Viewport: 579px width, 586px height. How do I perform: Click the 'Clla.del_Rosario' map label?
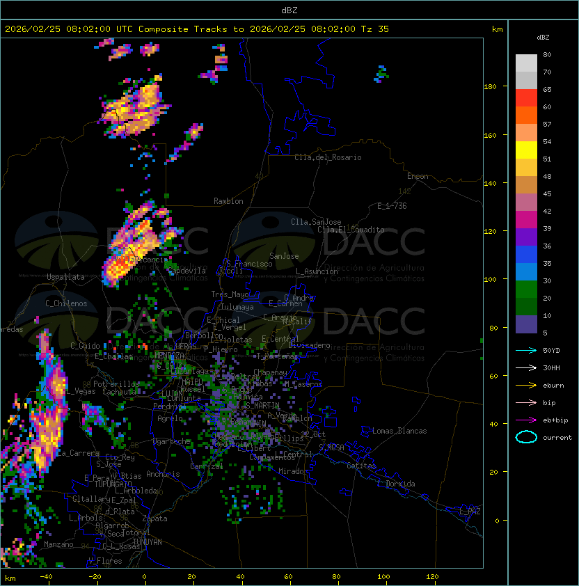pyautogui.click(x=328, y=157)
